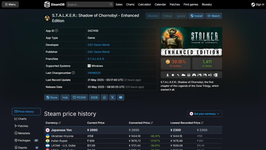Open the Find games nav item

coord(191,4)
